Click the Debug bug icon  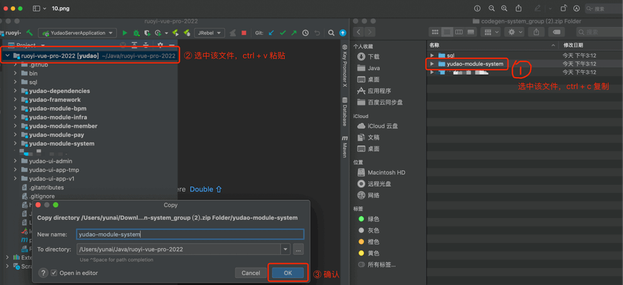(x=136, y=33)
